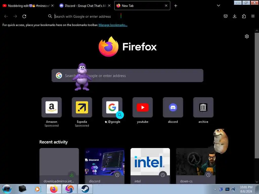Click the back navigation arrow
Viewport: 259px width, 194px height.
[6, 16]
